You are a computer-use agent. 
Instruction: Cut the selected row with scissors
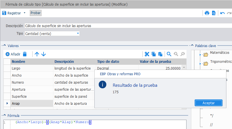[147, 54]
